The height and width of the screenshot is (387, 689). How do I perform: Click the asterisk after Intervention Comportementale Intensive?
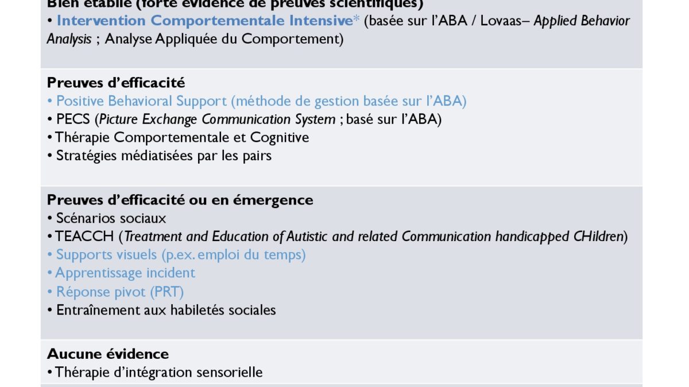[357, 20]
